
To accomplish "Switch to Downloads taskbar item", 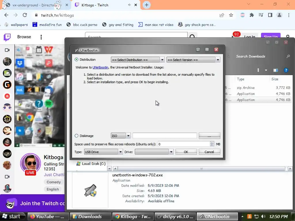I will click(90, 216).
